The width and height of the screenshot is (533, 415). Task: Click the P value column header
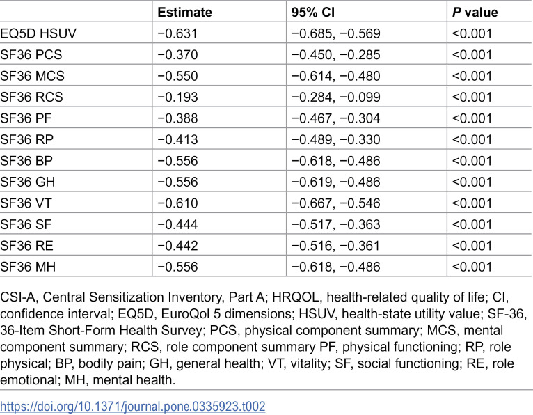pos(475,13)
